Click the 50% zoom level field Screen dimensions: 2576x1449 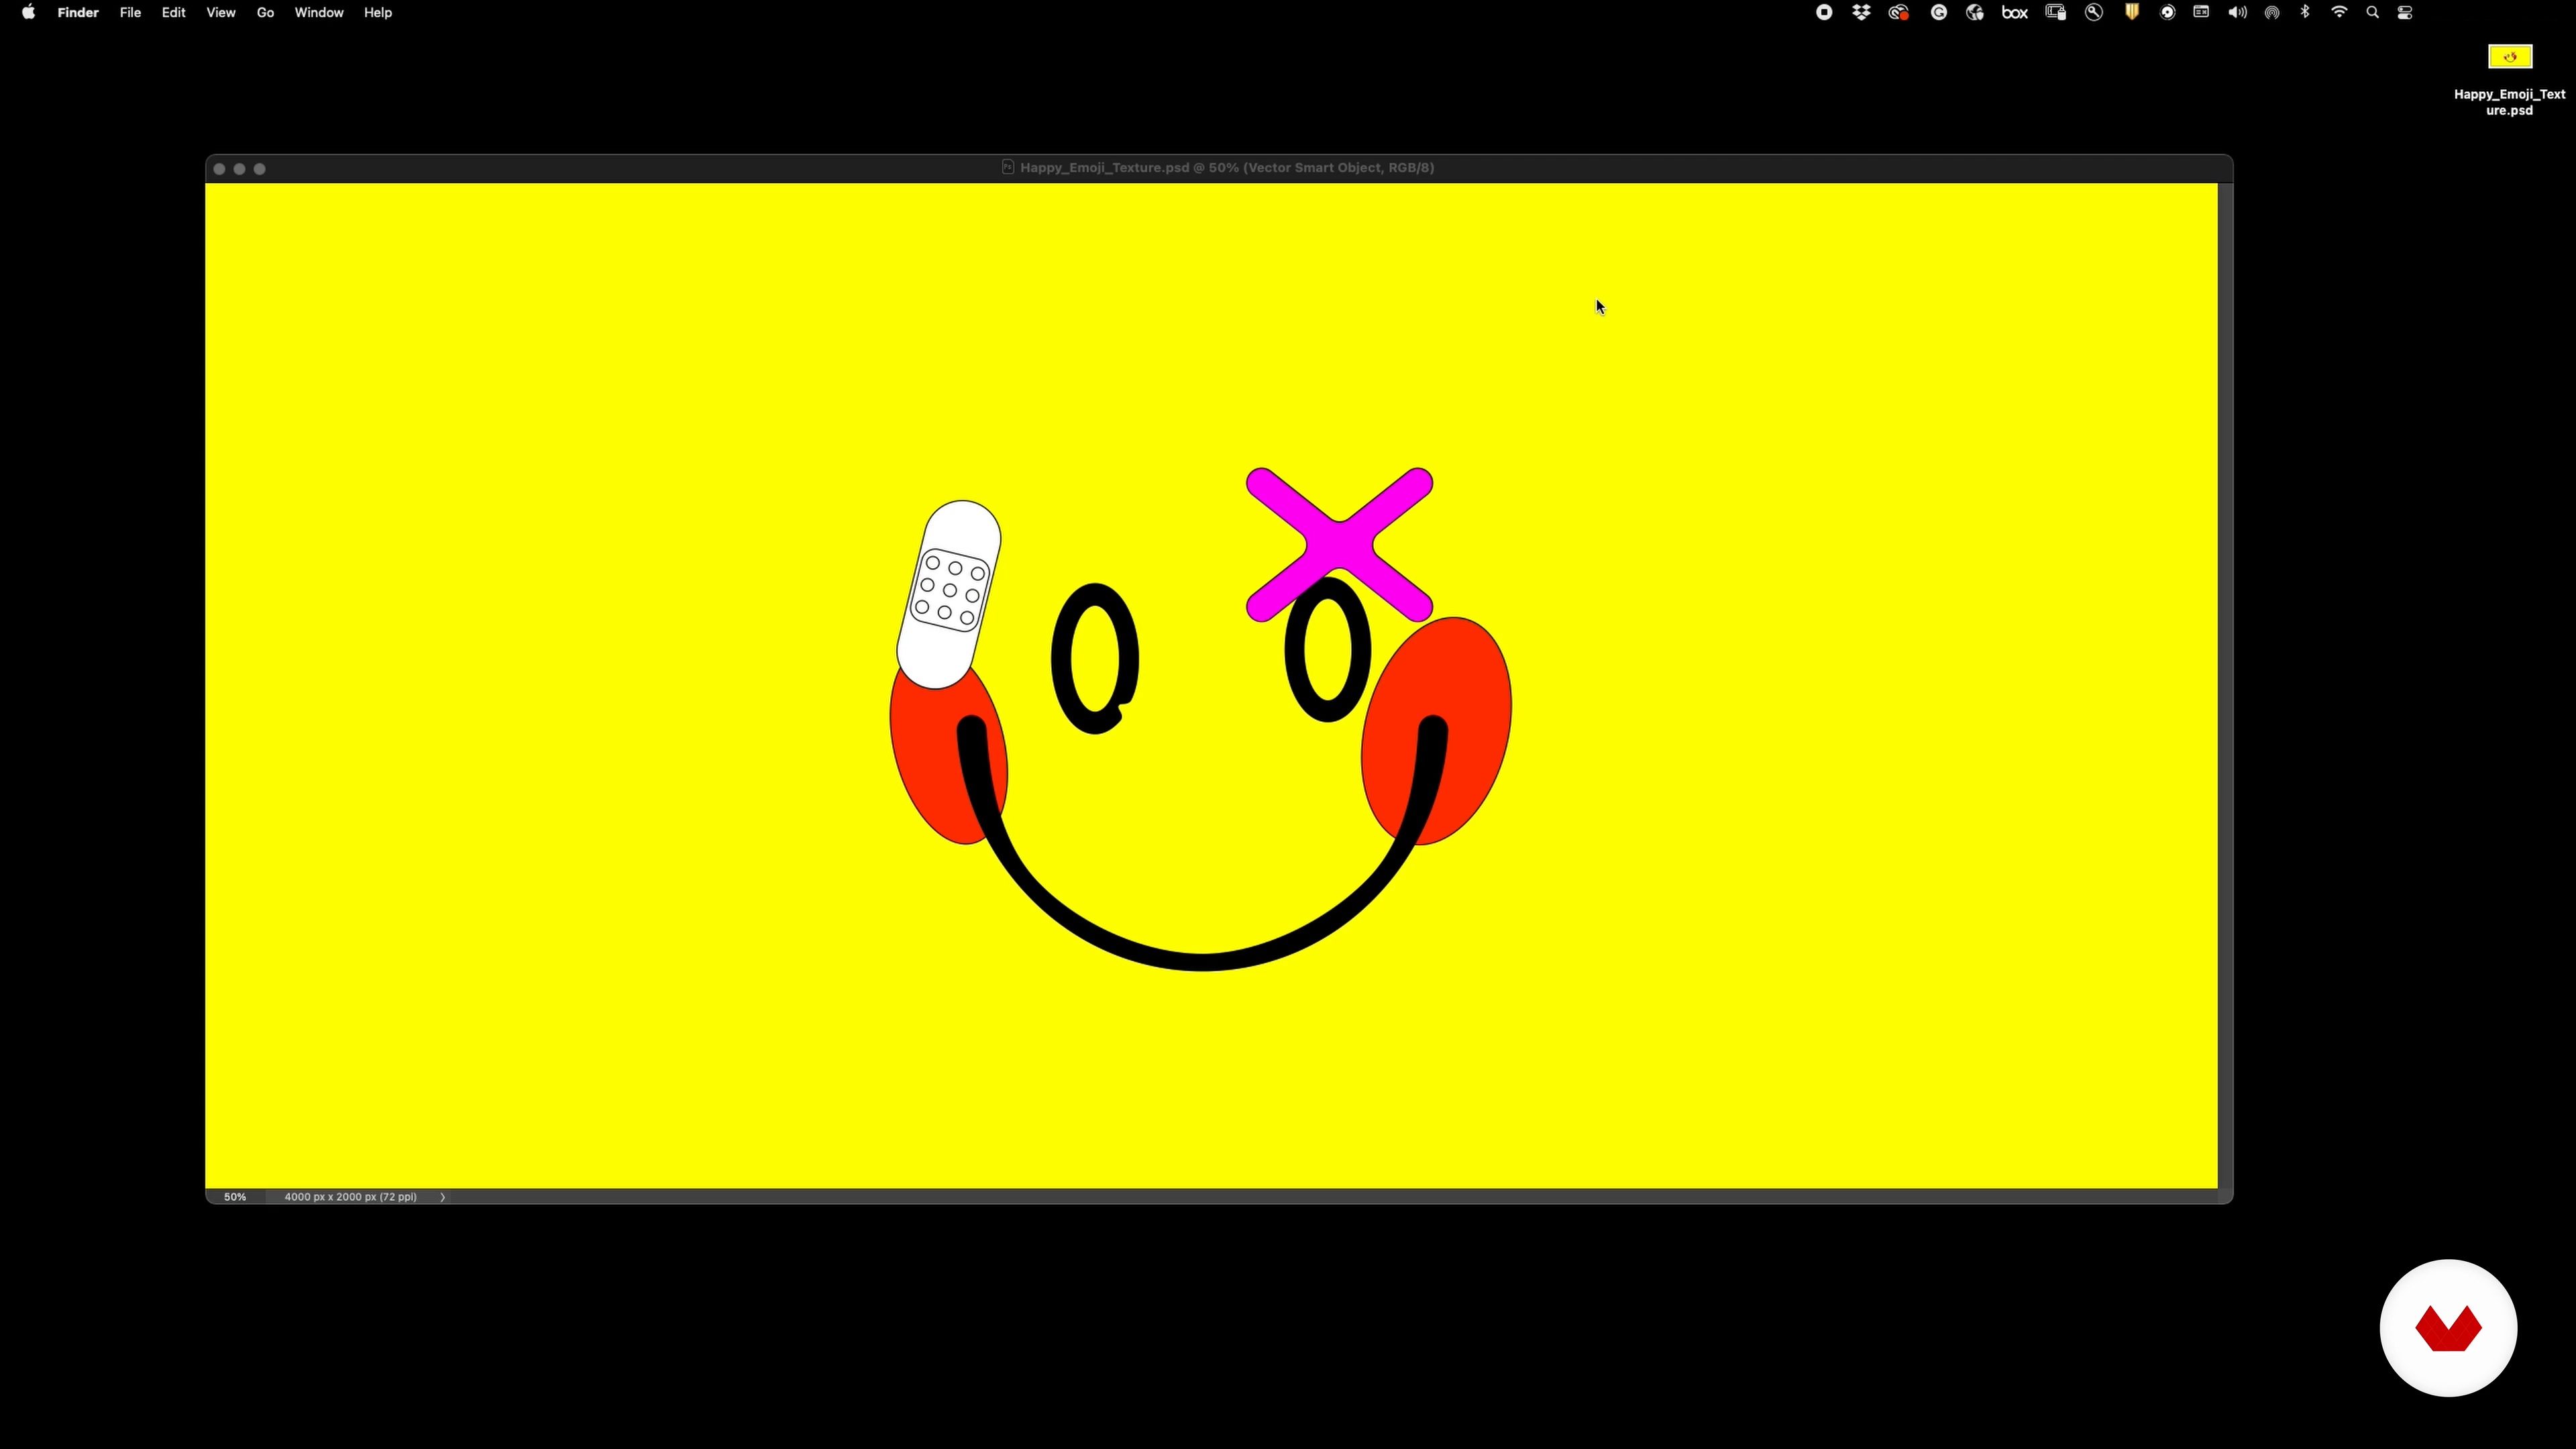click(x=235, y=1197)
